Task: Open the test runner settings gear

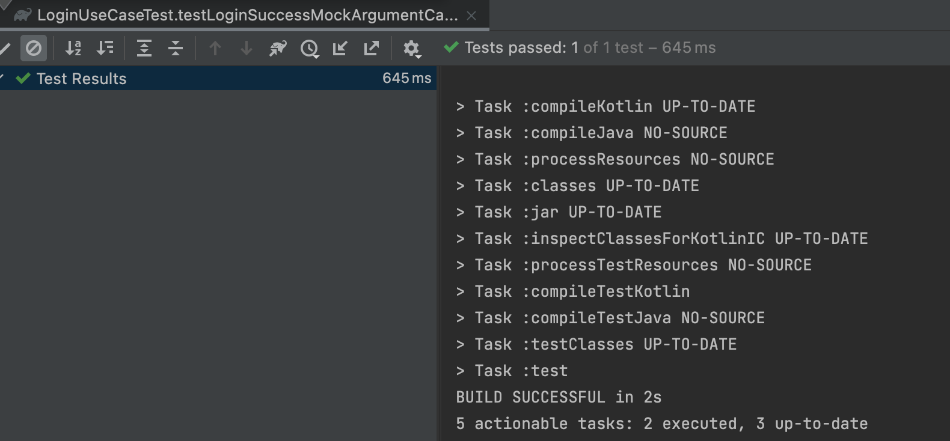Action: pos(412,49)
